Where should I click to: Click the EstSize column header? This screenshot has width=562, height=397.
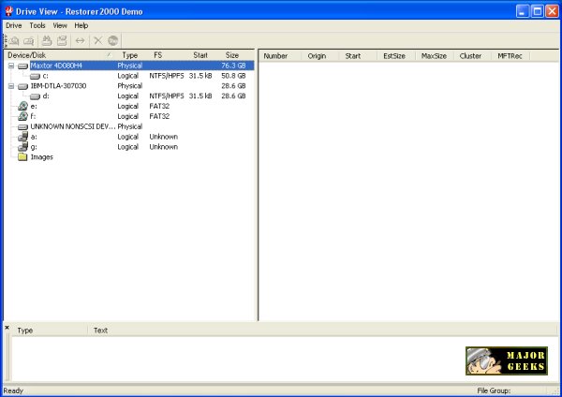(395, 56)
